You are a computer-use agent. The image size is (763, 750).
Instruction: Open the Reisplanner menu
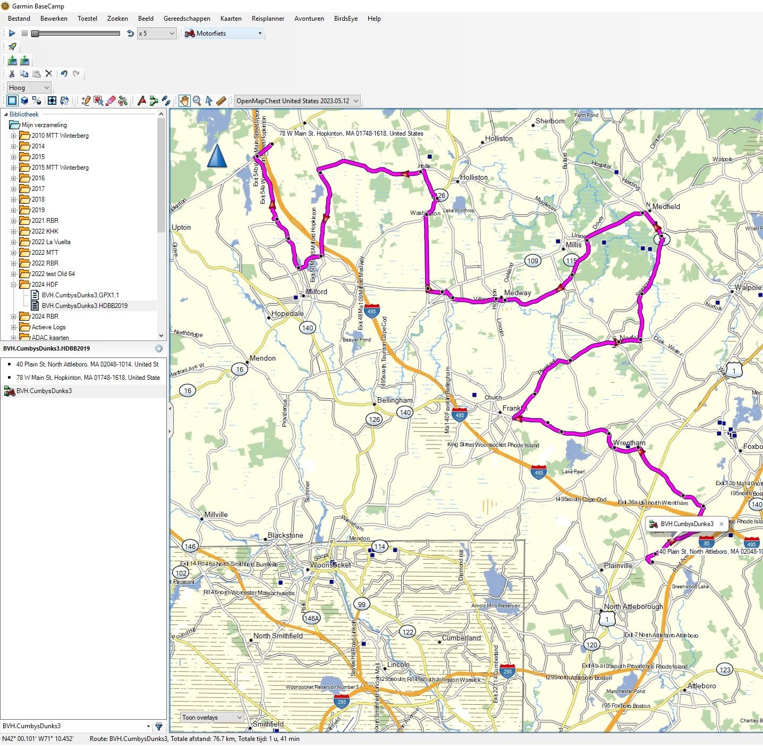tap(268, 19)
